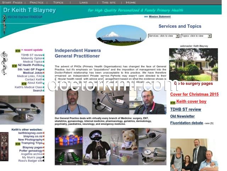The image size is (227, 171).
Task: Click green arrow next to Search
Action: point(43,90)
